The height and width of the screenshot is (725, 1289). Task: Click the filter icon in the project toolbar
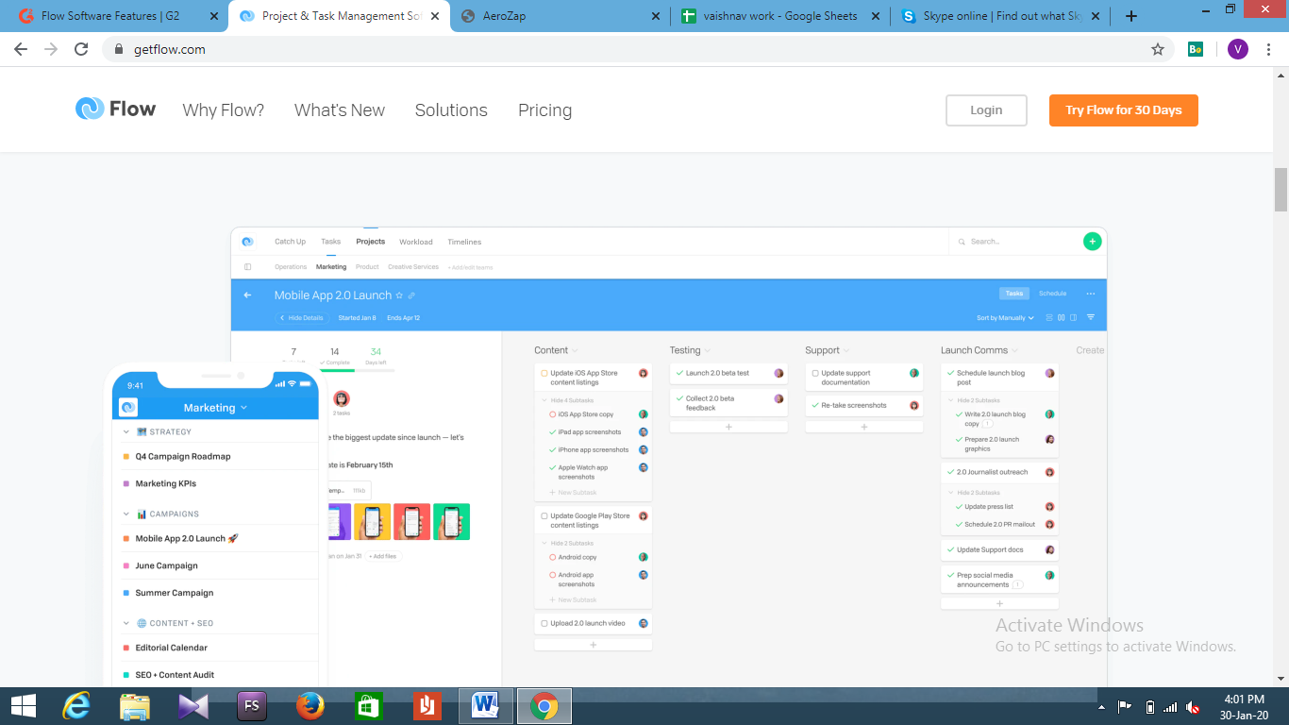tap(1091, 317)
